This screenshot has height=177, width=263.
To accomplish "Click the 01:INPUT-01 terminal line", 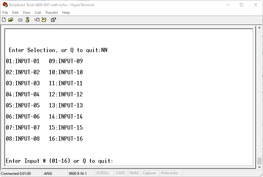I will [23, 61].
